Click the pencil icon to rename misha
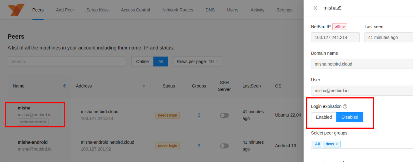 point(339,8)
